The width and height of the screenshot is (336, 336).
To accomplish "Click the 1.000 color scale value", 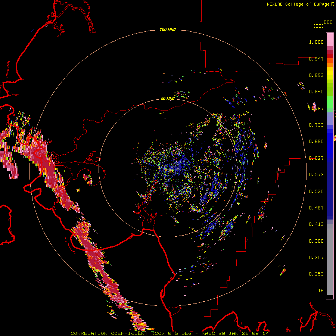I will click(316, 42).
